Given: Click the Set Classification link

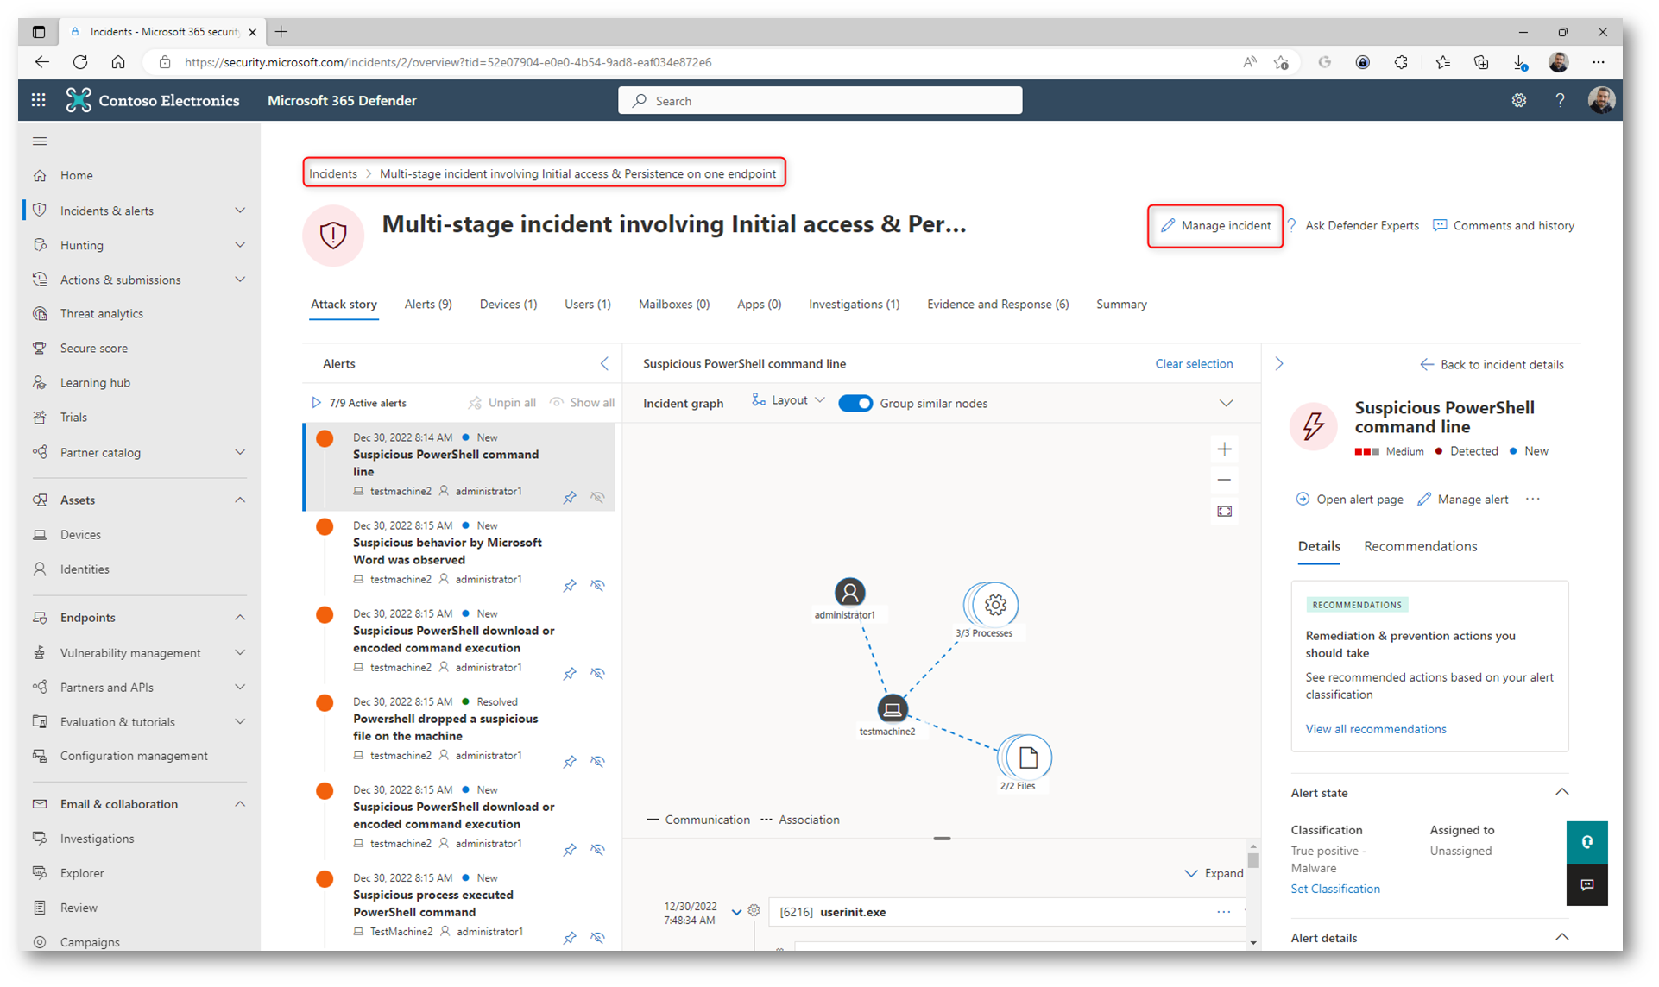Looking at the screenshot, I should tap(1334, 889).
